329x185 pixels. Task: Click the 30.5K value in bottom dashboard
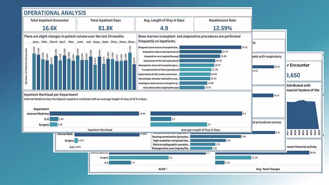[x=313, y=153]
